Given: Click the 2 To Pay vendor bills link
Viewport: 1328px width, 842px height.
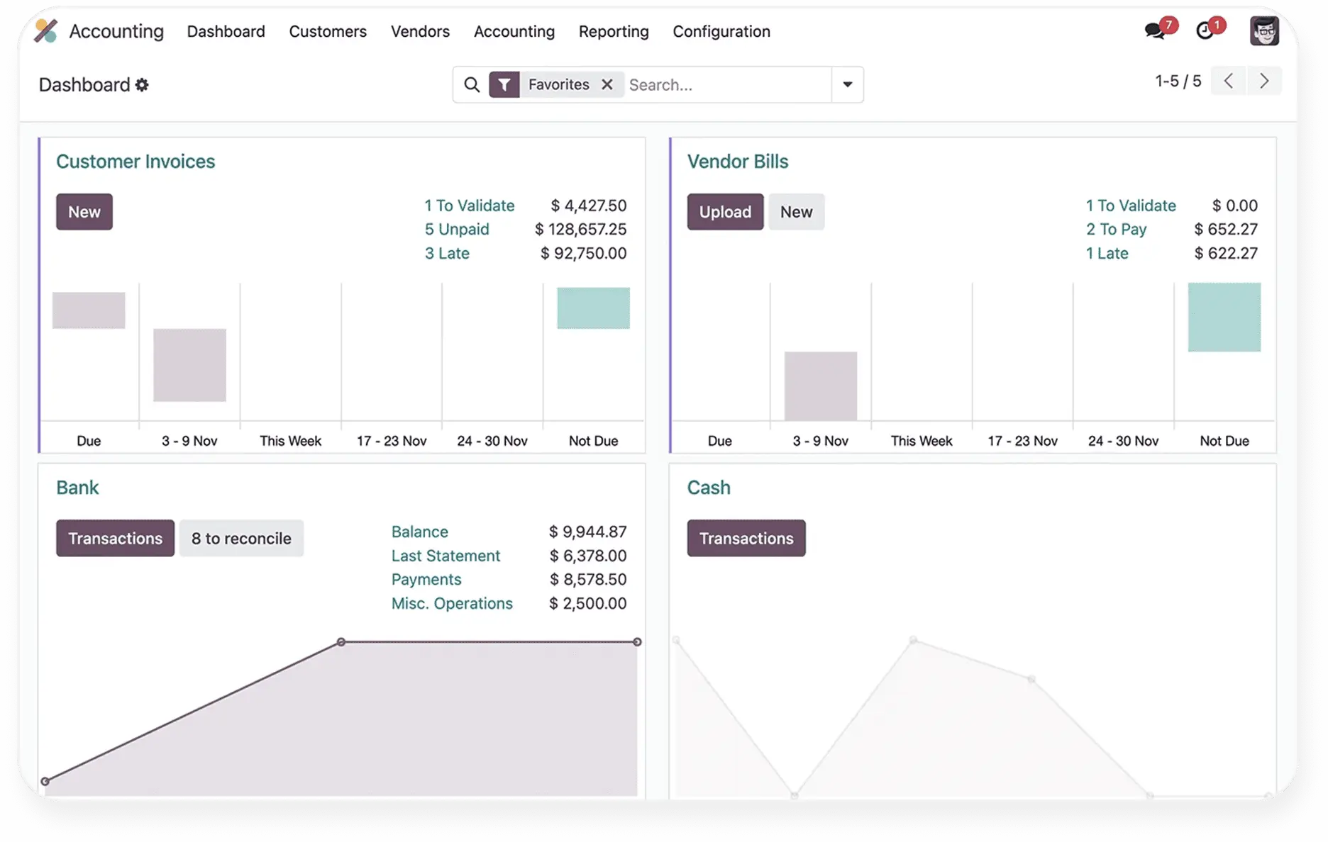Looking at the screenshot, I should [x=1116, y=229].
